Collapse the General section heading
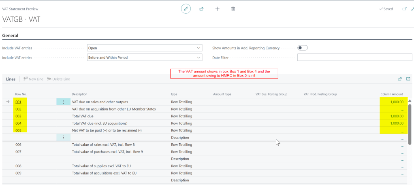 point(10,36)
